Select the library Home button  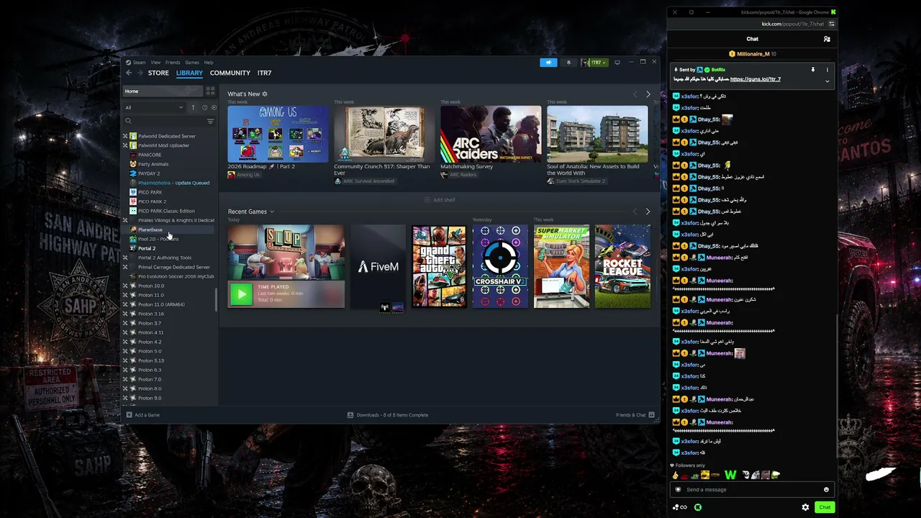[x=163, y=91]
